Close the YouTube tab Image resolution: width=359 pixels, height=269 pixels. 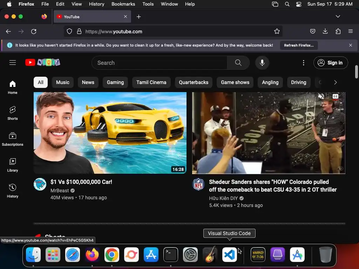click(126, 16)
